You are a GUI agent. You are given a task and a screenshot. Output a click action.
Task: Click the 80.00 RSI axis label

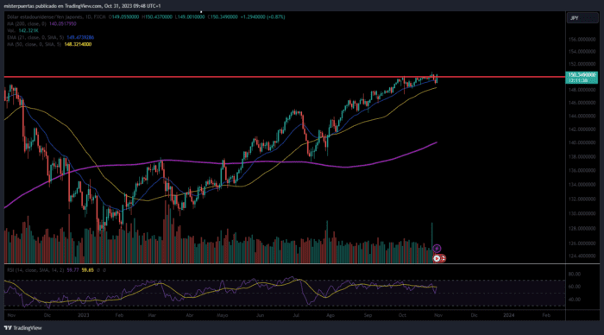coord(575,274)
